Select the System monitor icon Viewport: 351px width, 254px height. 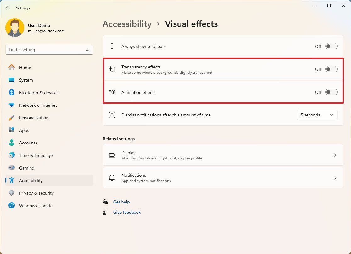pyautogui.click(x=12, y=80)
